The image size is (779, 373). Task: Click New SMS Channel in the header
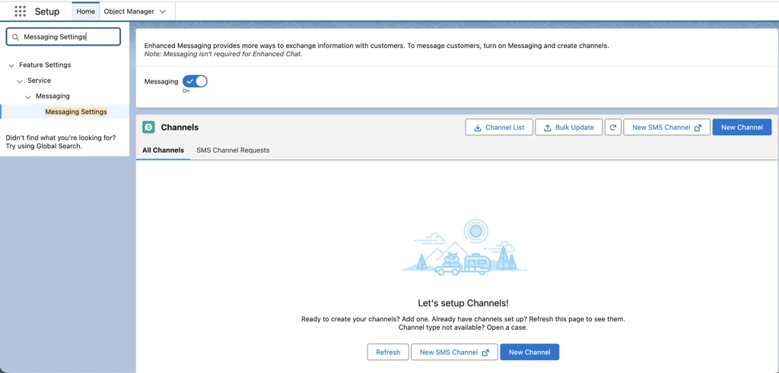click(x=666, y=128)
